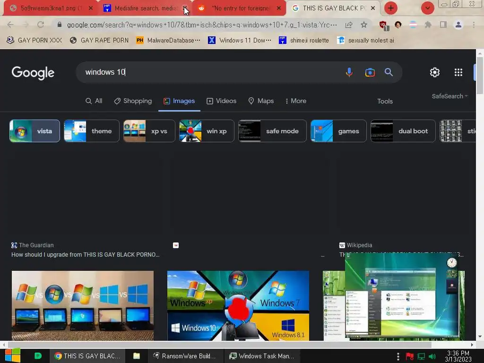The width and height of the screenshot is (484, 363).
Task: Select the Shopping results tab
Action: click(x=133, y=101)
